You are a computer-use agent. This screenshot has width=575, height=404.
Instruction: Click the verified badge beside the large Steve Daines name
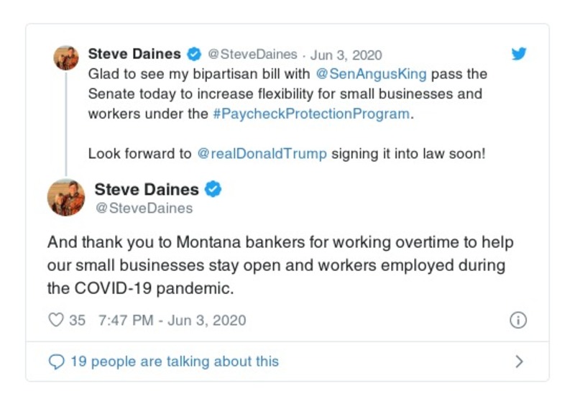point(213,190)
